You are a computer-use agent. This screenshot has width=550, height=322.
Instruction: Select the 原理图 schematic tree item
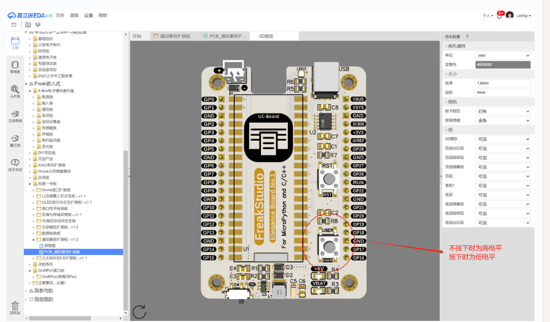point(49,246)
